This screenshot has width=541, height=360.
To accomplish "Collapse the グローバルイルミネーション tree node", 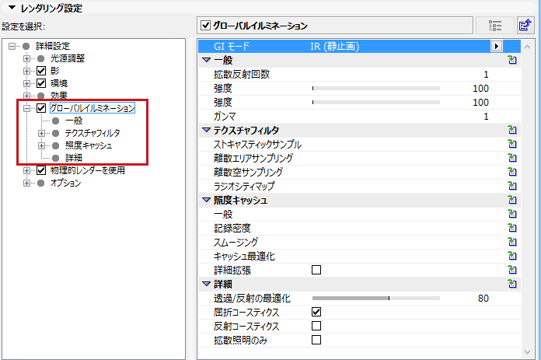I will pos(26,108).
